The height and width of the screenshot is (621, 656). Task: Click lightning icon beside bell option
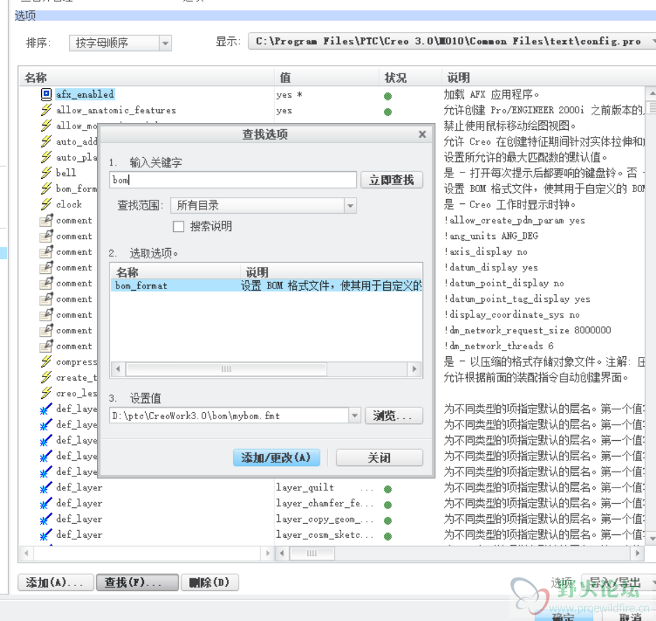pyautogui.click(x=46, y=173)
